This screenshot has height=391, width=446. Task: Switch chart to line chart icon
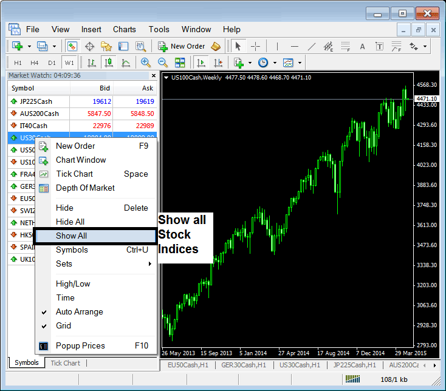click(x=126, y=63)
